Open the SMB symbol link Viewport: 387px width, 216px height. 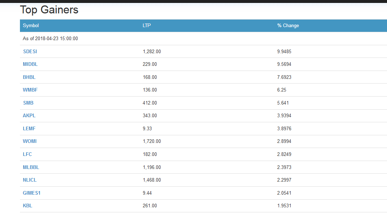pos(28,103)
